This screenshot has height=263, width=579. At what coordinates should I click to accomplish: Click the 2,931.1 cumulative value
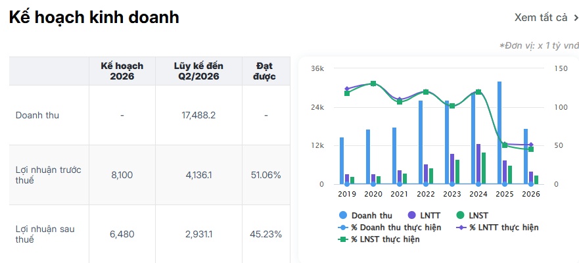198,234
